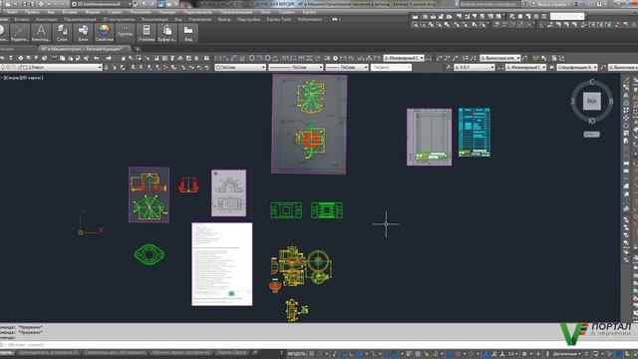Toggle layer on/off light bulb in layer list
Viewport: 638px width, 359px height.
pos(3,67)
